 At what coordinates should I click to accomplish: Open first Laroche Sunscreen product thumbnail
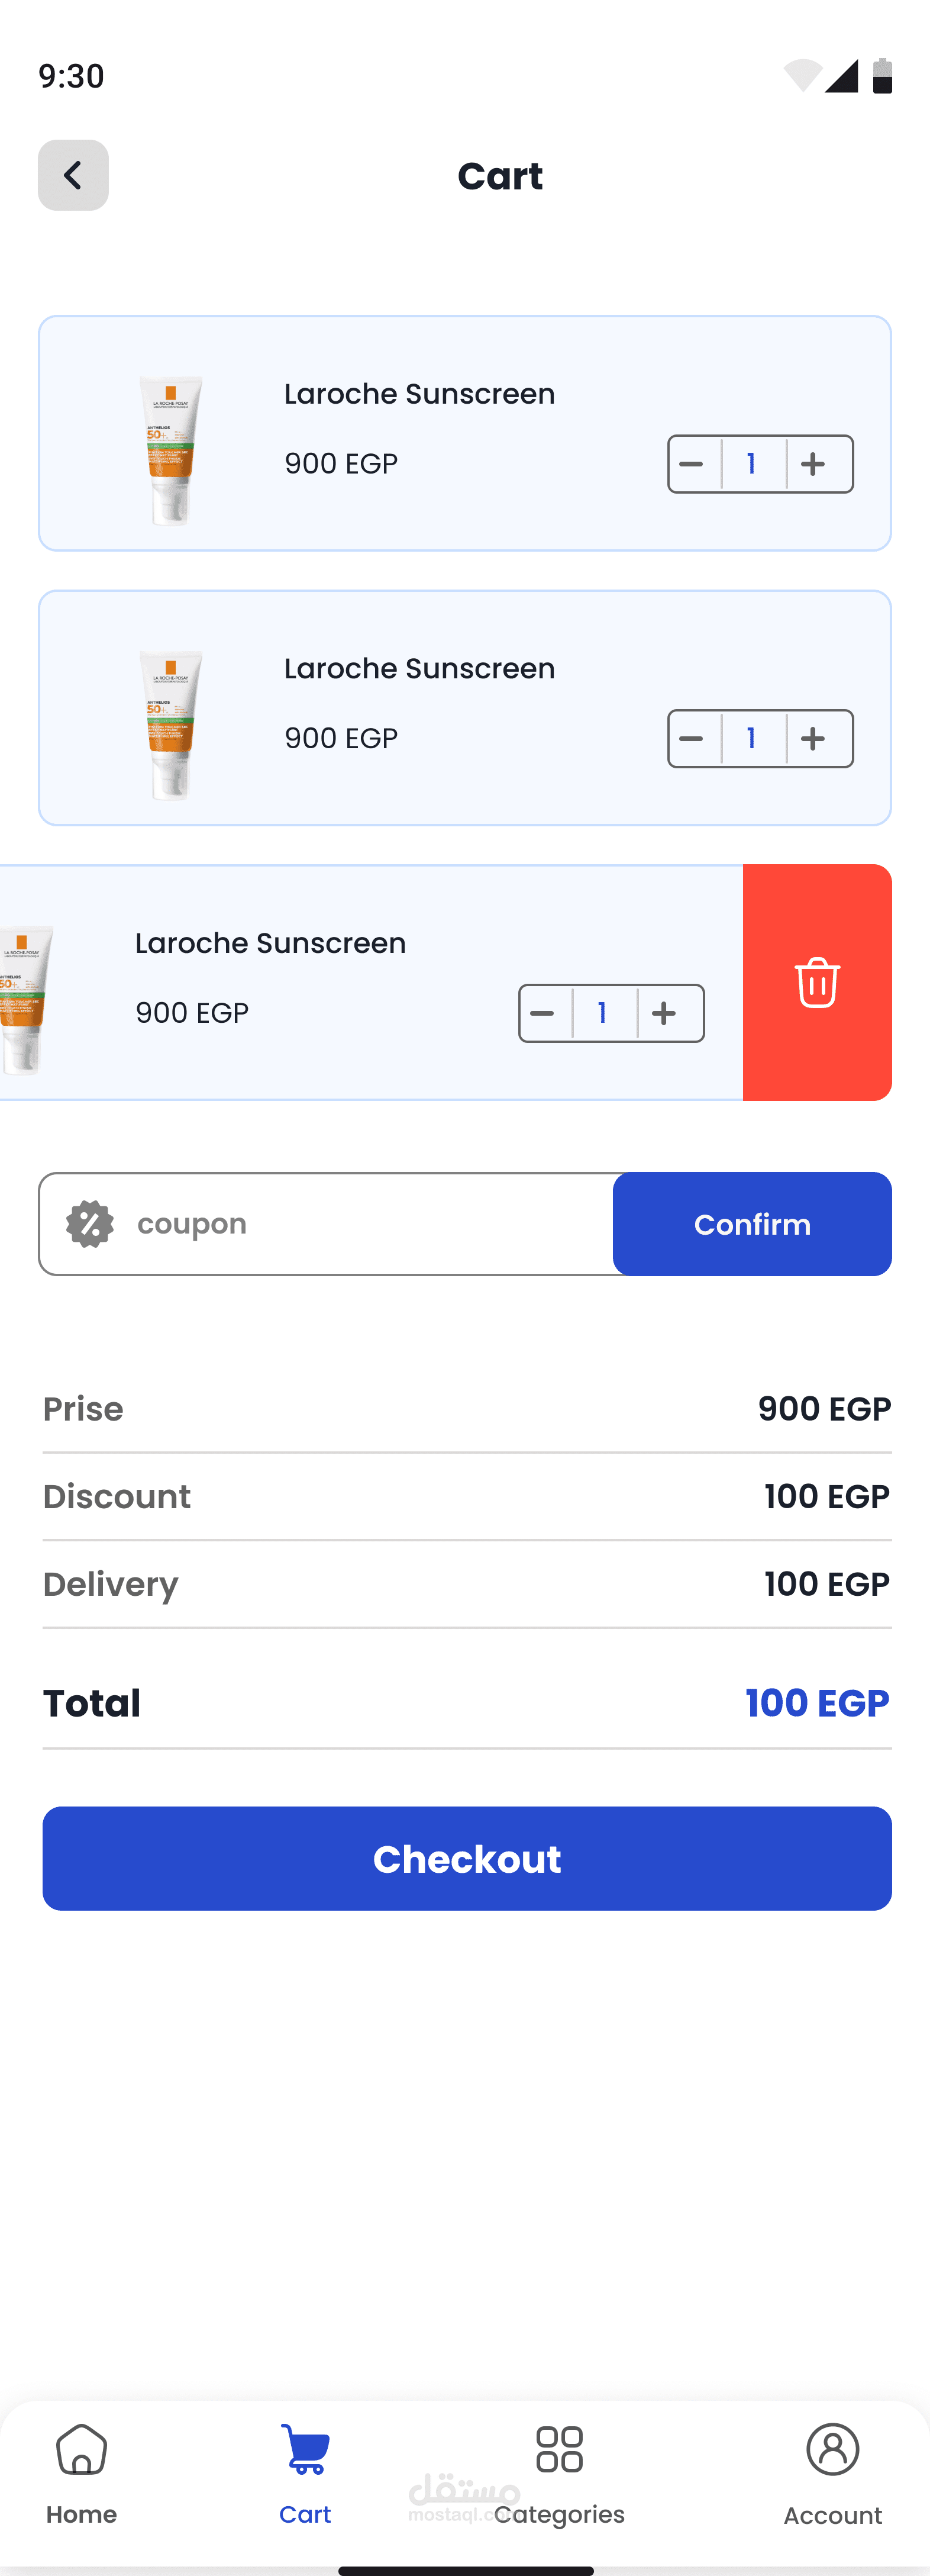(x=171, y=449)
